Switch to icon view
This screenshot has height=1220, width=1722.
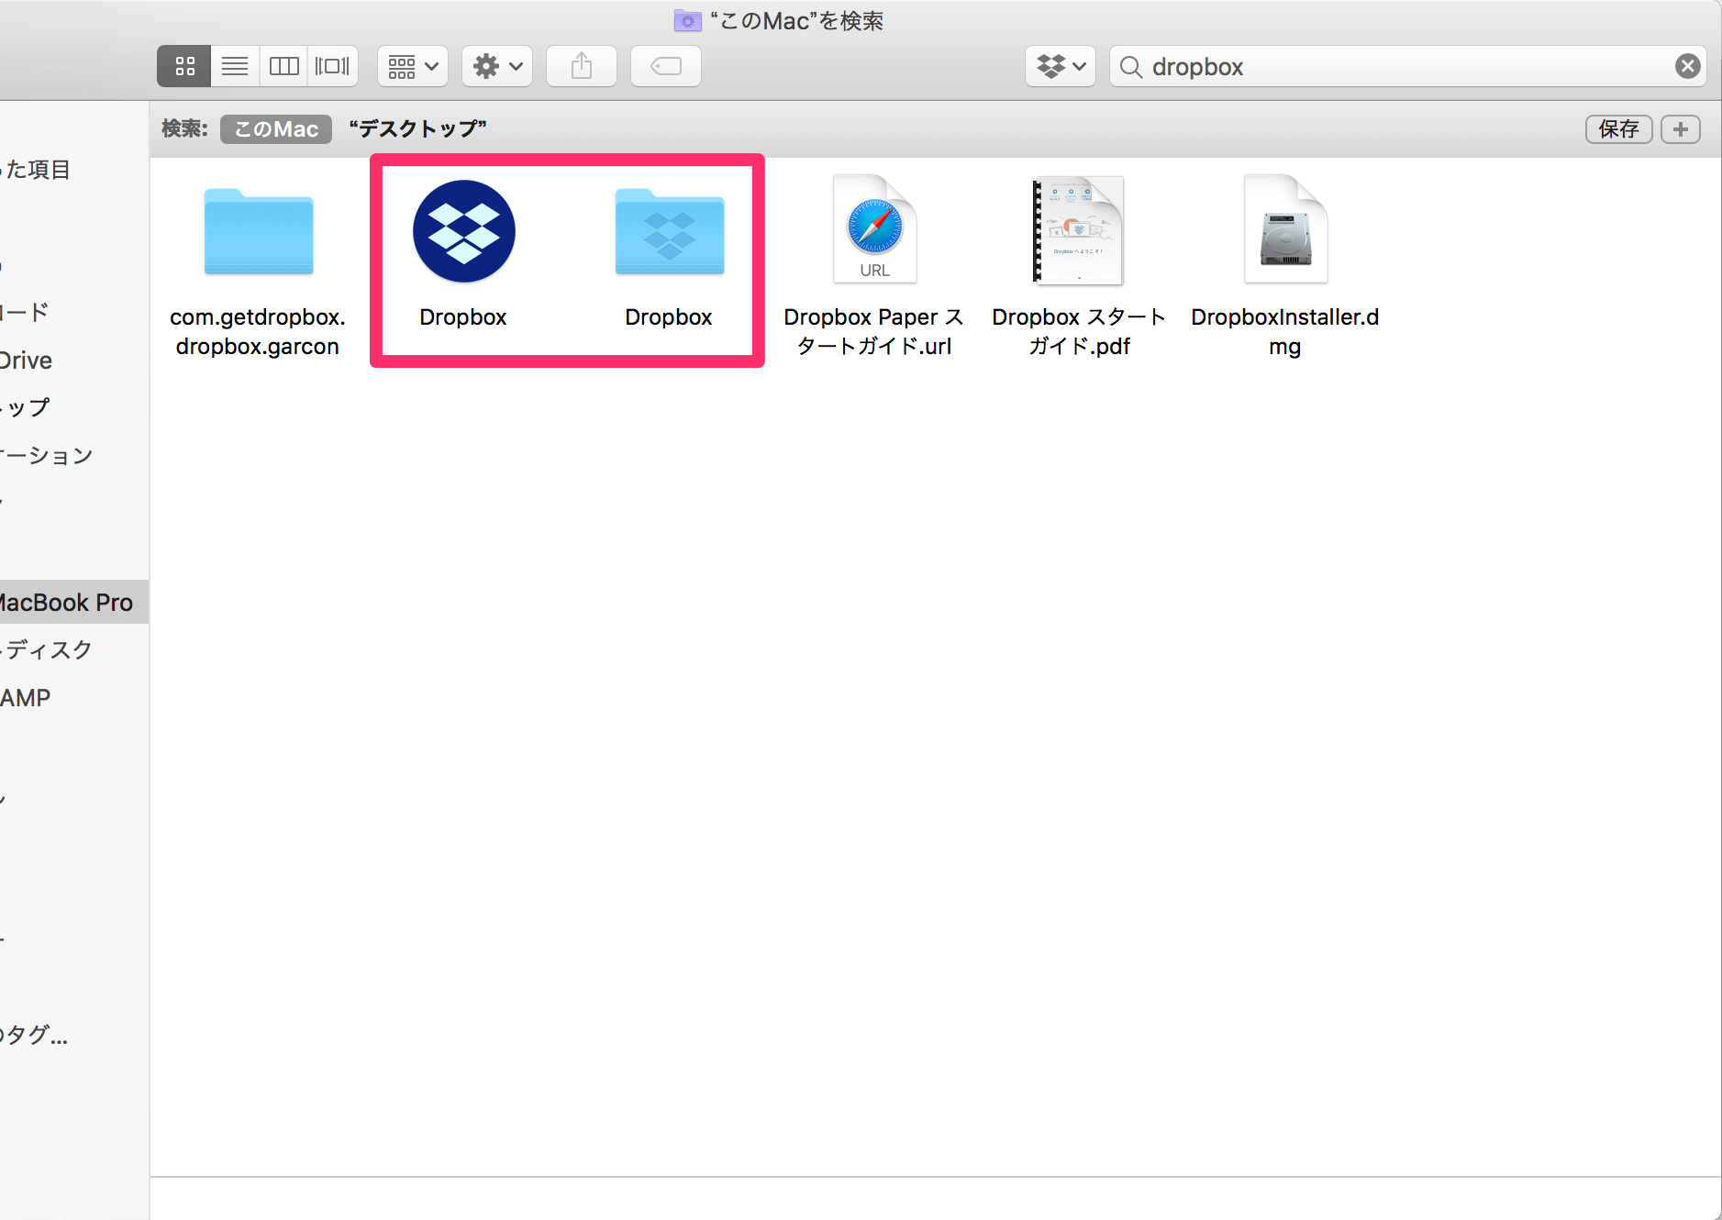click(184, 66)
